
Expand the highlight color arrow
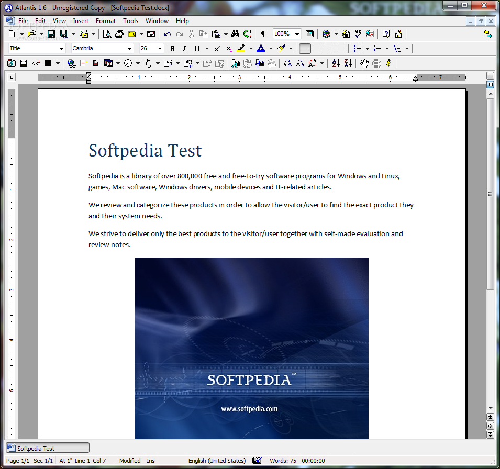pos(251,49)
